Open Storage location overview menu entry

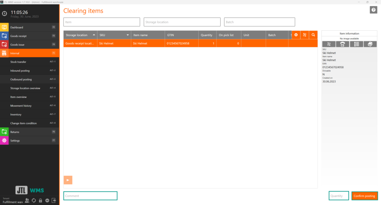pyautogui.click(x=25, y=88)
